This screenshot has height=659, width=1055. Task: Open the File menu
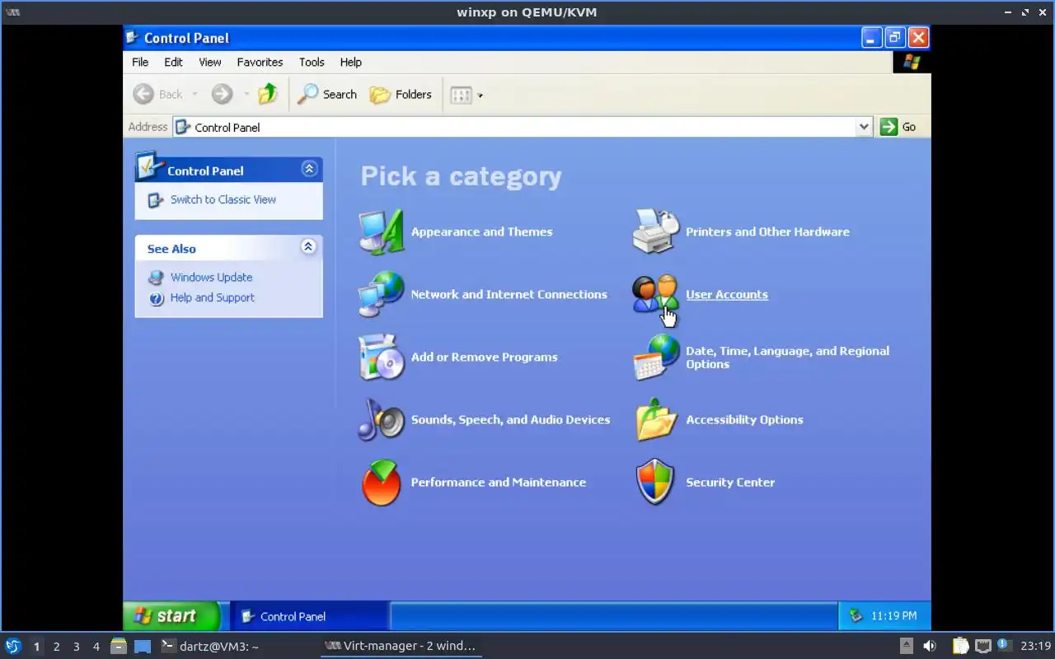tap(140, 62)
